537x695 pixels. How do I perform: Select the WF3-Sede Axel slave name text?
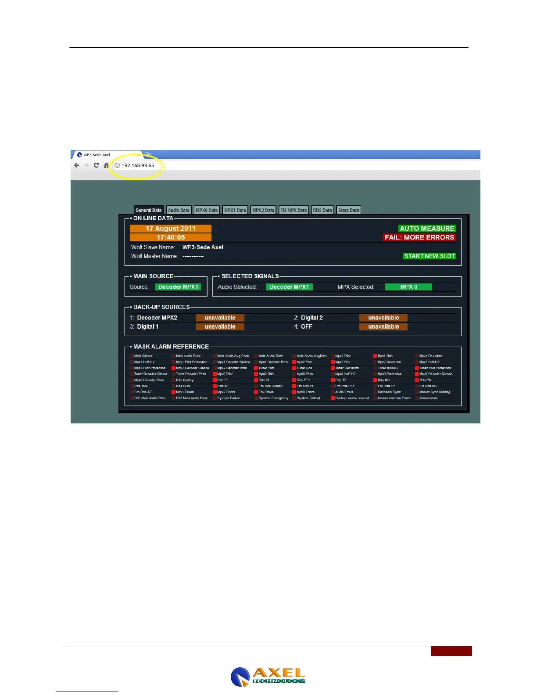pyautogui.click(x=203, y=247)
